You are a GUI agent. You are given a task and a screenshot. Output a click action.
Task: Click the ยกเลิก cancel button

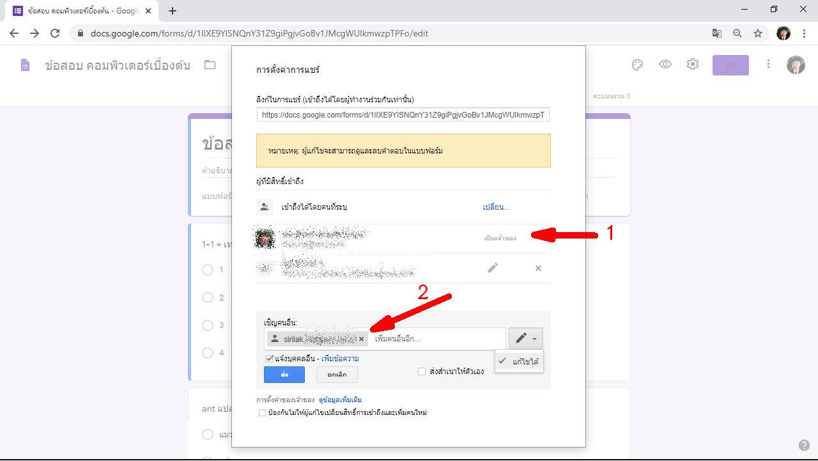click(337, 375)
